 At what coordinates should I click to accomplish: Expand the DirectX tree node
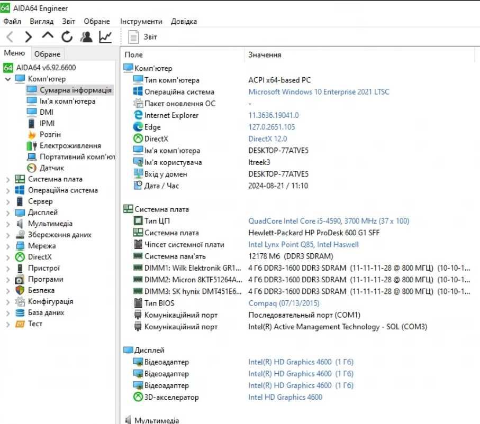point(8,257)
